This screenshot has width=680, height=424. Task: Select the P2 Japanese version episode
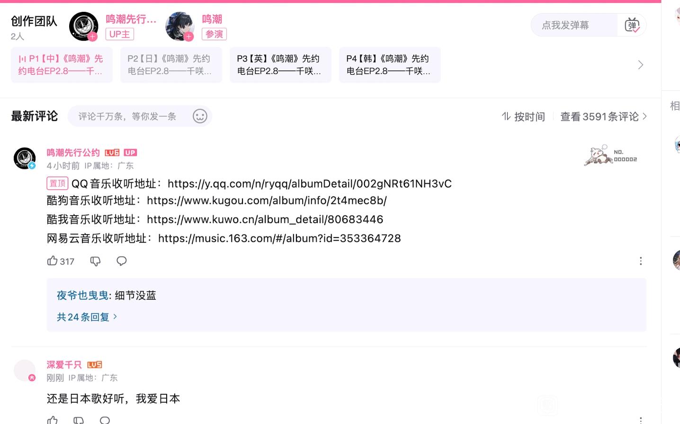click(x=171, y=65)
